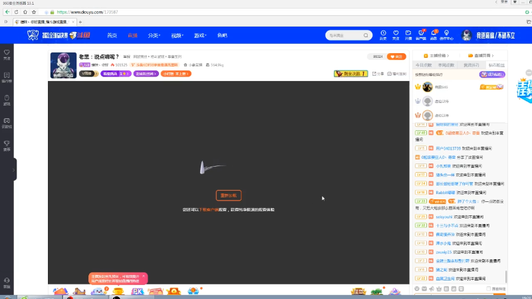Switch to 本周贡献 tab
This screenshot has height=299, width=532.
pyautogui.click(x=446, y=65)
